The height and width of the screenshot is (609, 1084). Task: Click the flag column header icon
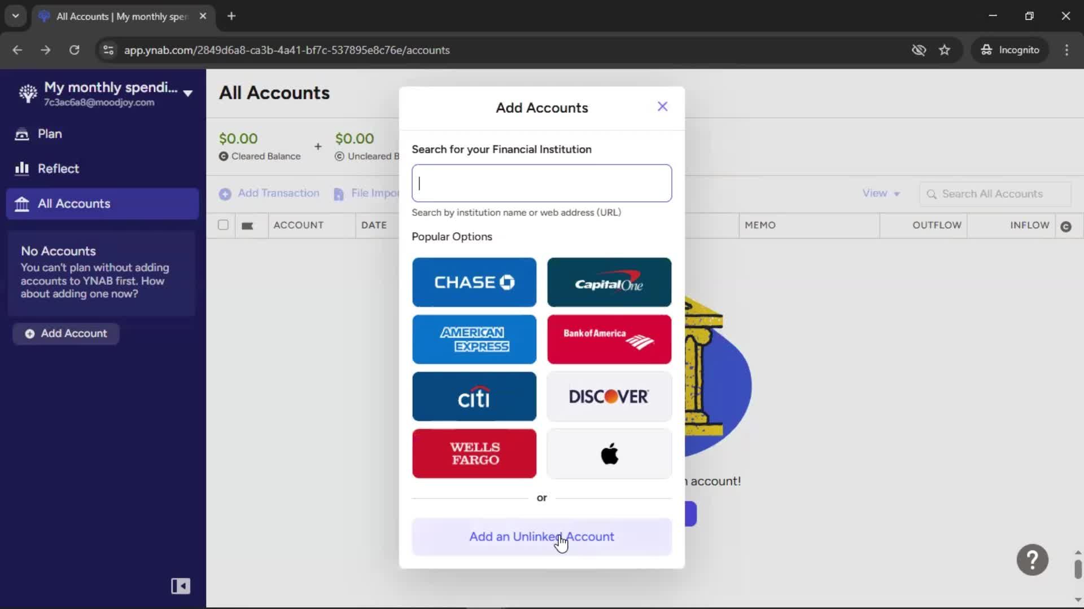247,226
